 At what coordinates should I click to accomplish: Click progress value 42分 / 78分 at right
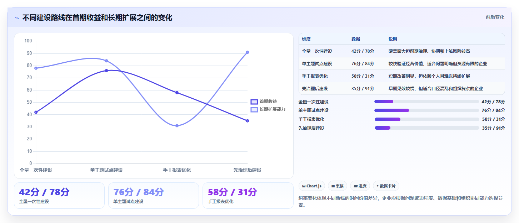[493, 102]
